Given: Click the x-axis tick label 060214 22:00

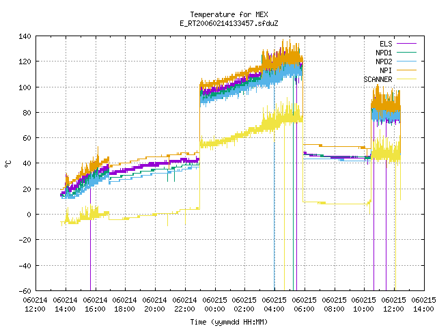Looking at the screenshot, I should [x=184, y=305].
